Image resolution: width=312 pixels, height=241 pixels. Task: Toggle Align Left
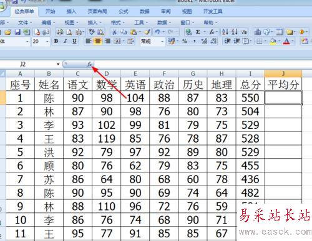(89, 41)
